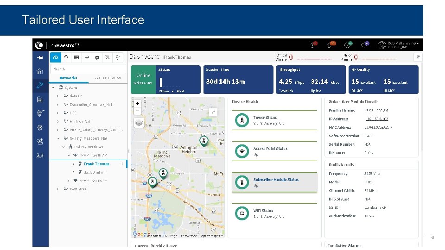Screen dimensions: 445x250
Task: Switch to the Networks tab
Action: [x=69, y=78]
